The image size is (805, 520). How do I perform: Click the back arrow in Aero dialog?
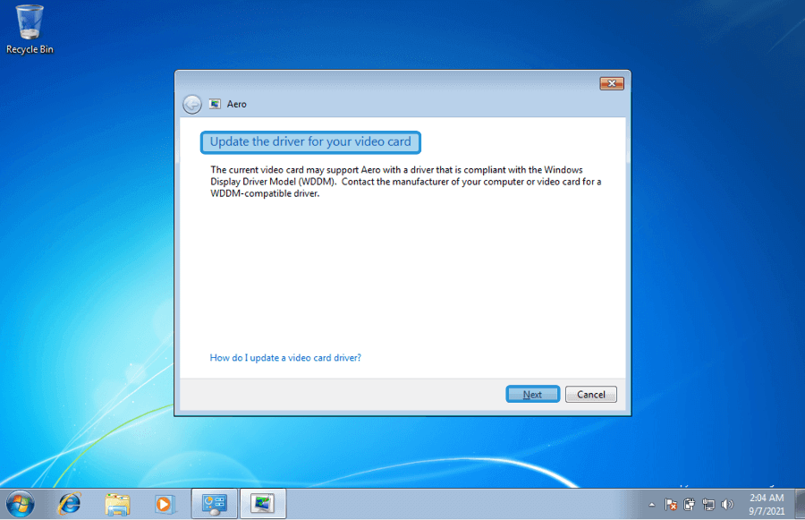pos(192,105)
